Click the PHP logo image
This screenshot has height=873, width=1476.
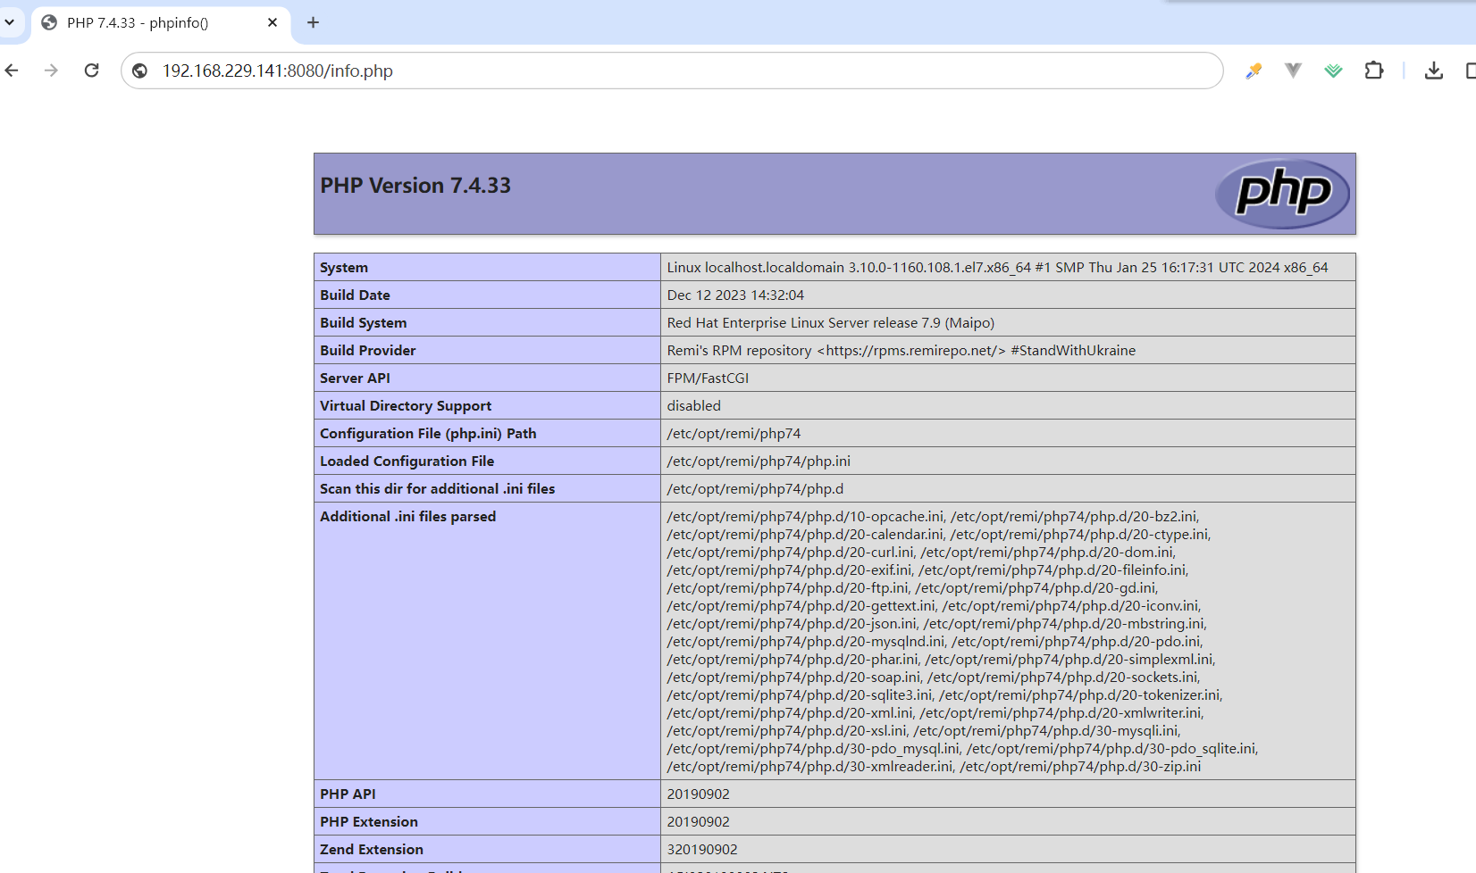1283,193
